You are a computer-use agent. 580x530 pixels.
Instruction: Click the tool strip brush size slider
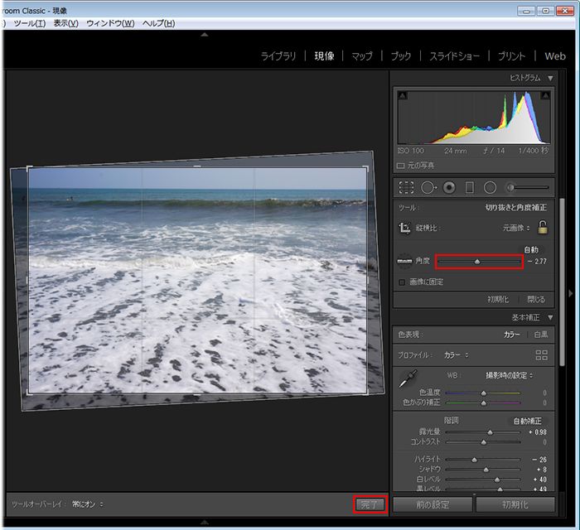coord(529,187)
